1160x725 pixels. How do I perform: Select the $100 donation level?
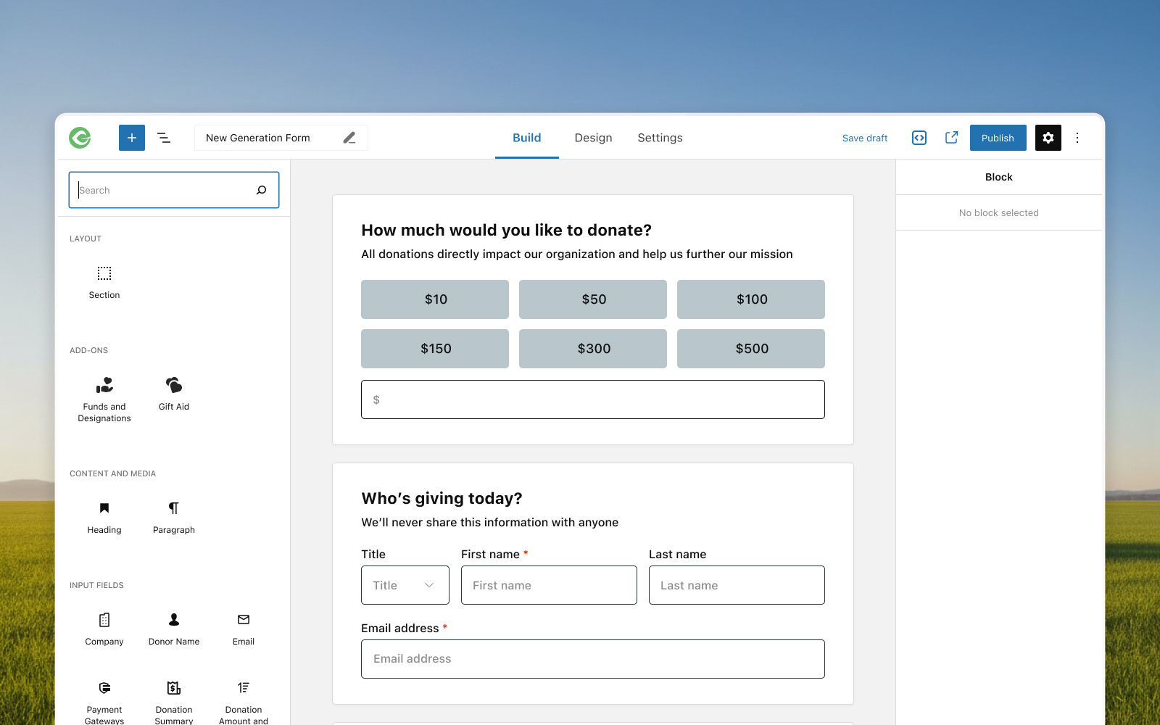751,299
